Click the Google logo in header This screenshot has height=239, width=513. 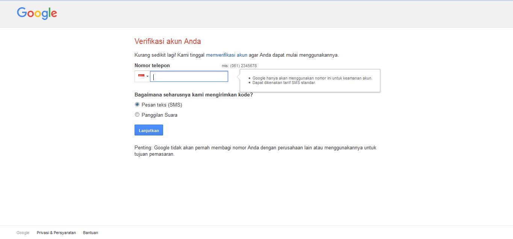(37, 14)
